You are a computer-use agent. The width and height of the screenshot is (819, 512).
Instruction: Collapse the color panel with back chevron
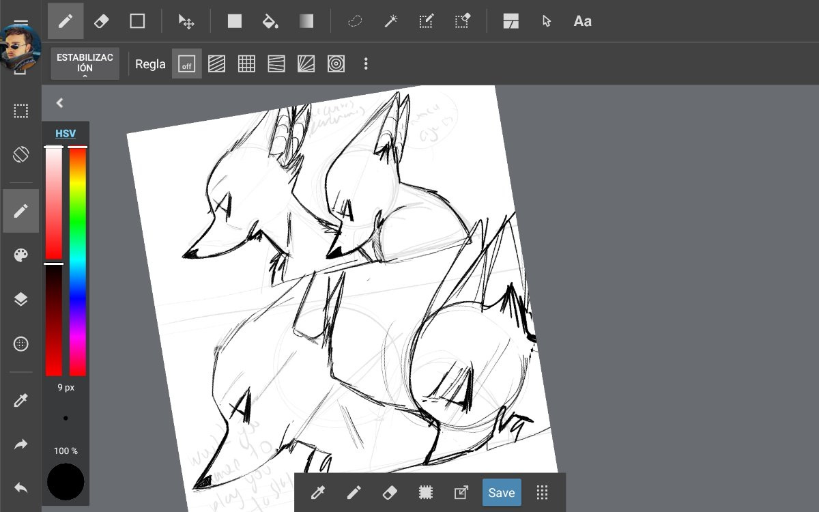coord(60,103)
